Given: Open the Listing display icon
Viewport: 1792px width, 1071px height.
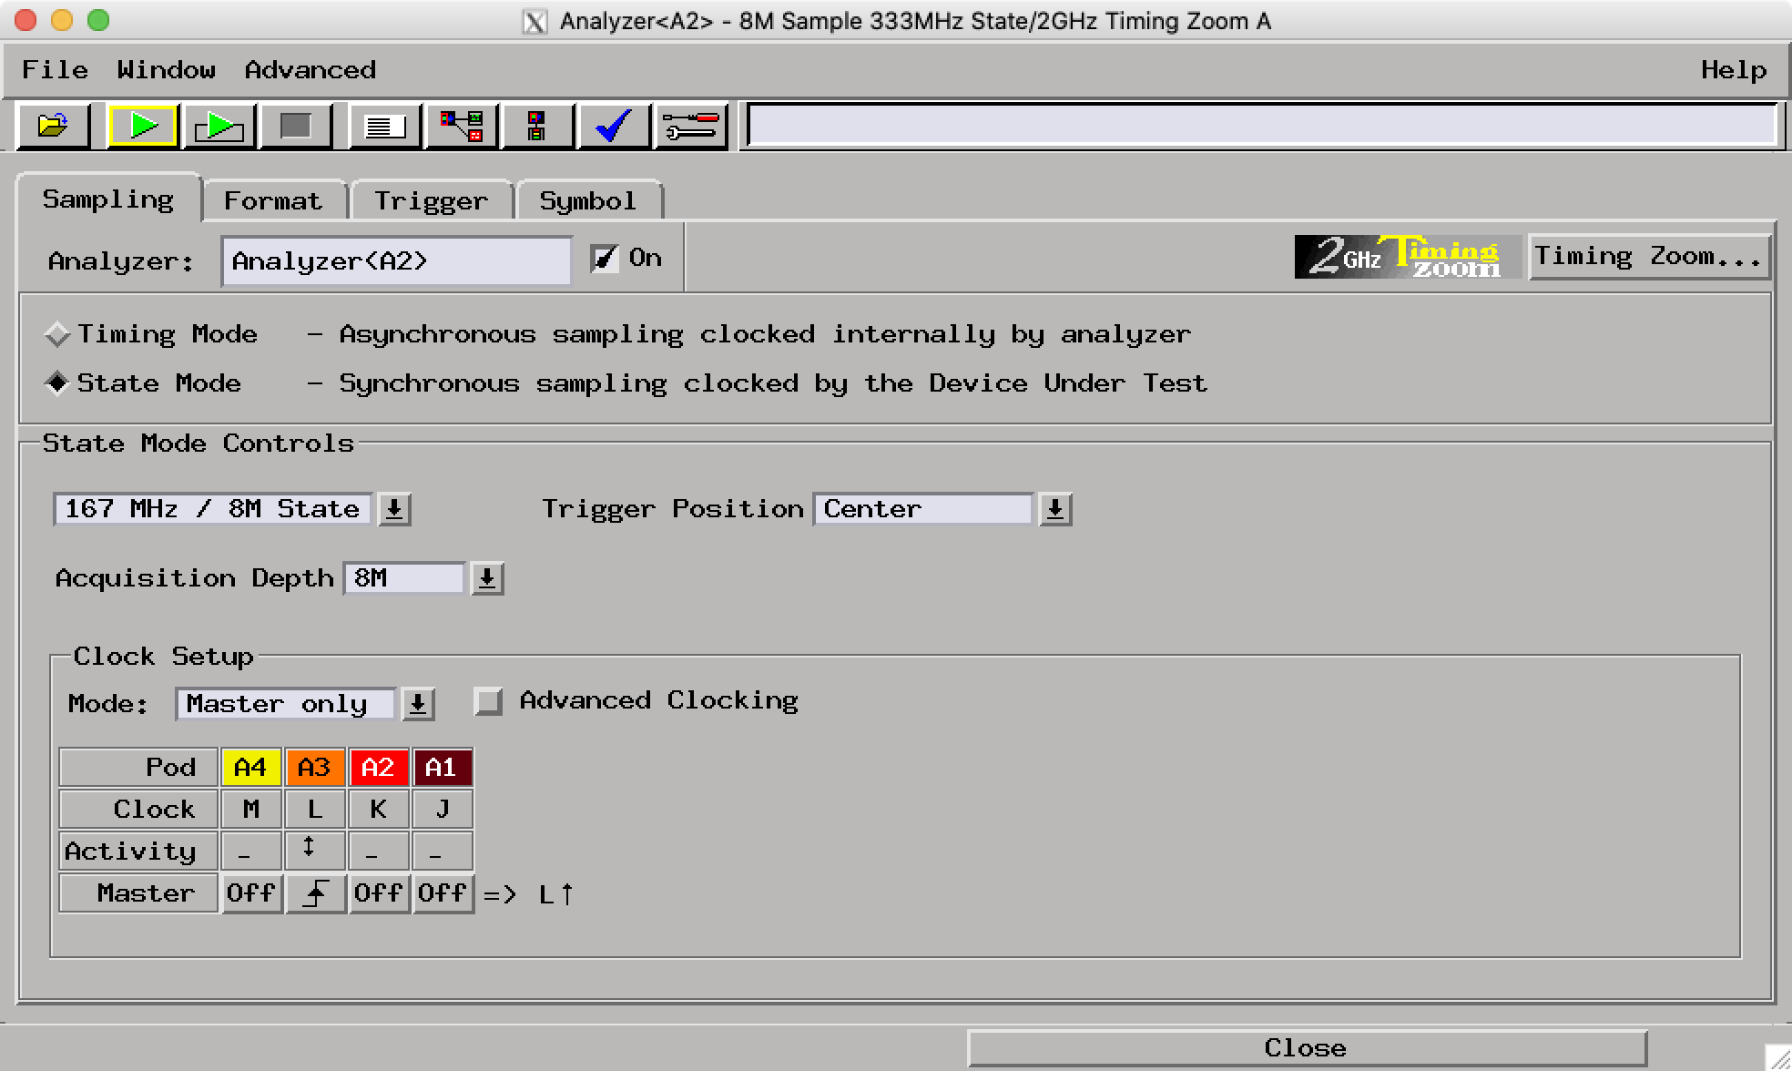Looking at the screenshot, I should tap(382, 127).
